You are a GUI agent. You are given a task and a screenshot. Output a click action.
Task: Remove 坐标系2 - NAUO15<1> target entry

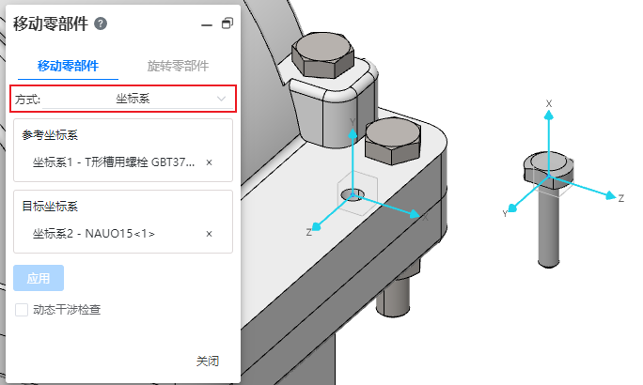[209, 234]
